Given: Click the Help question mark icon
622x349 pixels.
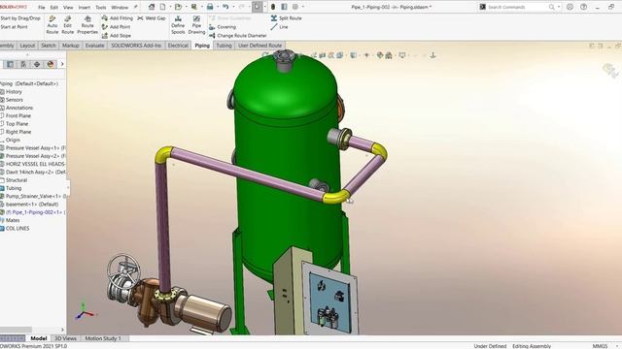Looking at the screenshot, I should click(x=583, y=7).
